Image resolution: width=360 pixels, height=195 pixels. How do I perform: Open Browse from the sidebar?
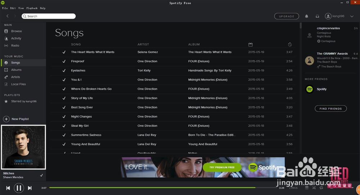16,31
